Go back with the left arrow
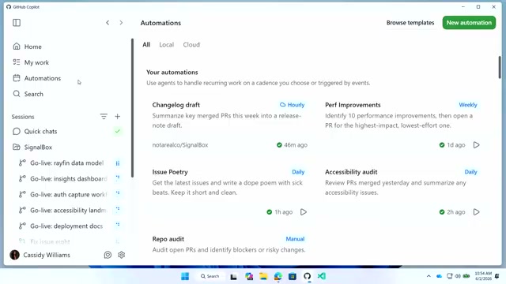The height and width of the screenshot is (284, 506). 108,23
